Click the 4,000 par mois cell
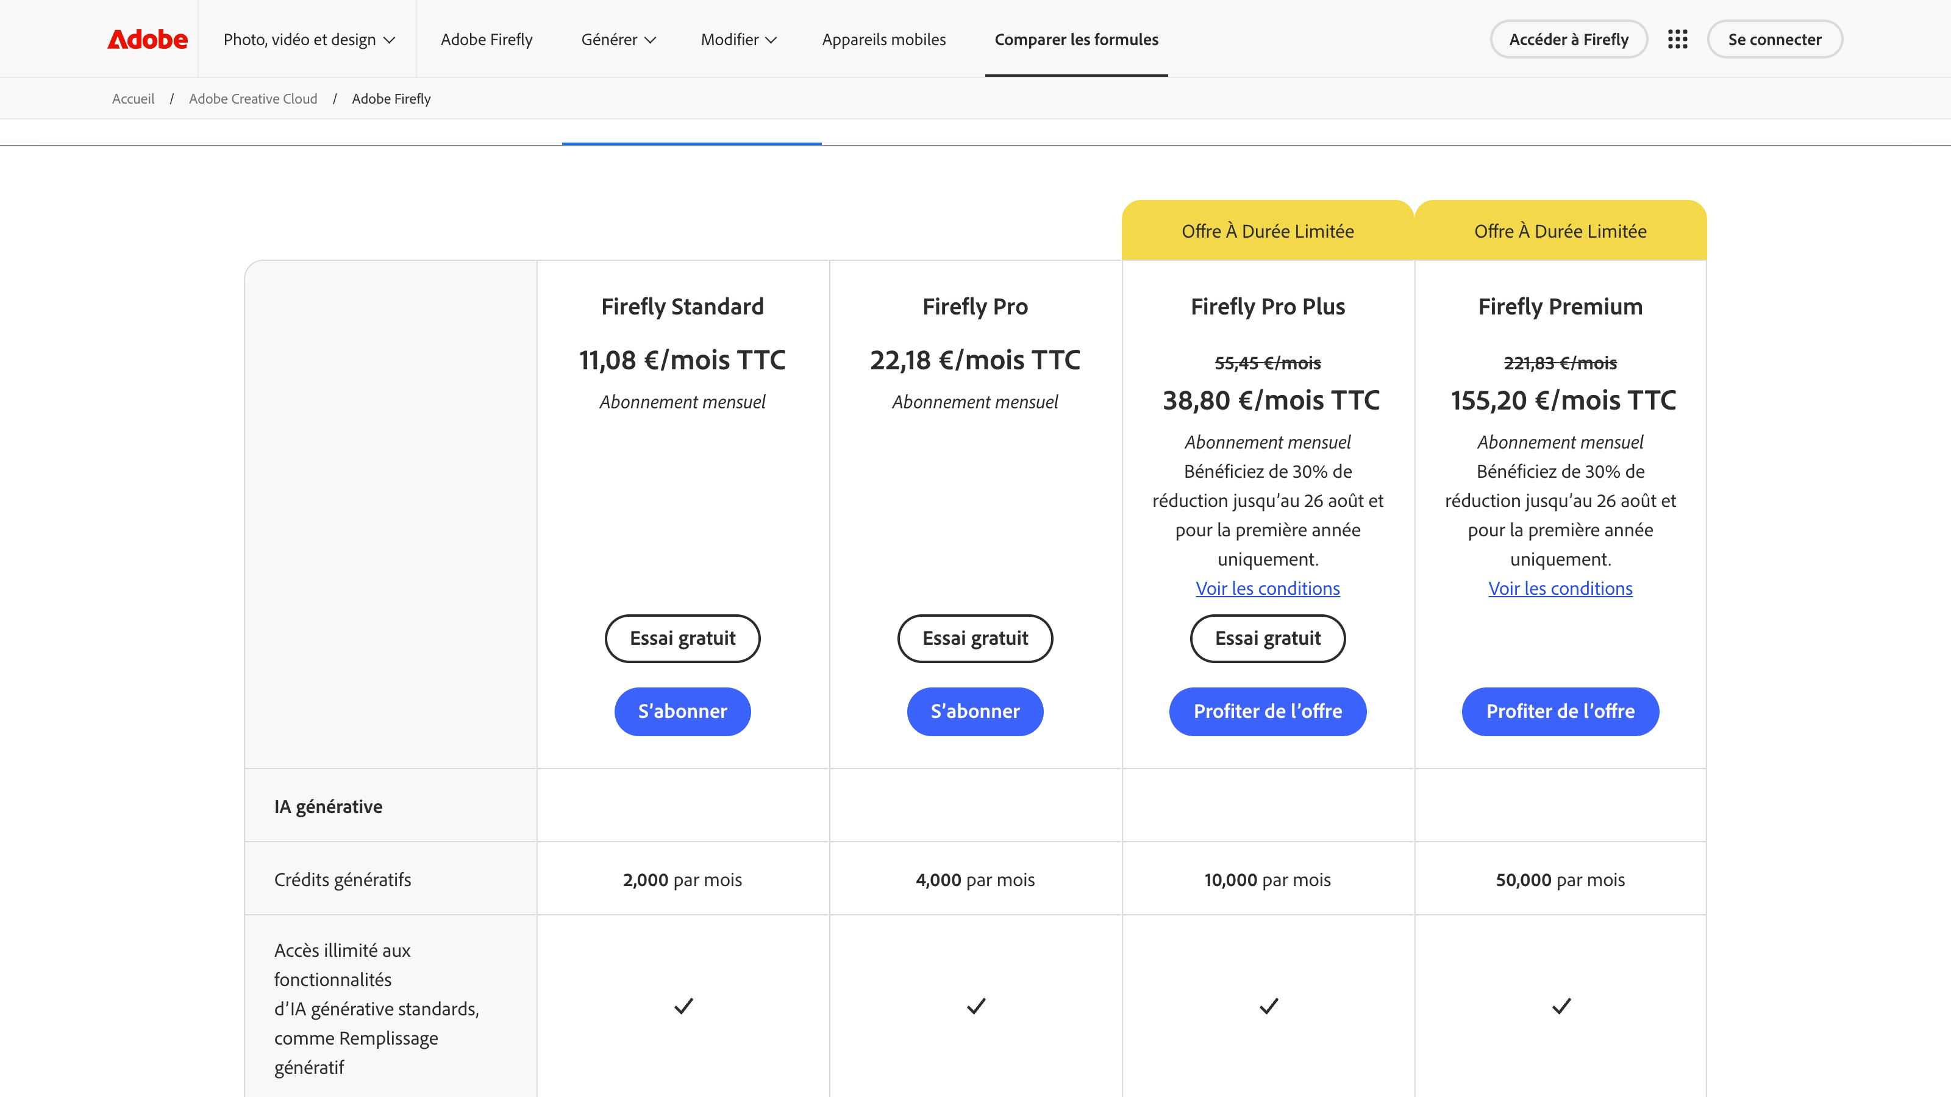 pyautogui.click(x=975, y=879)
